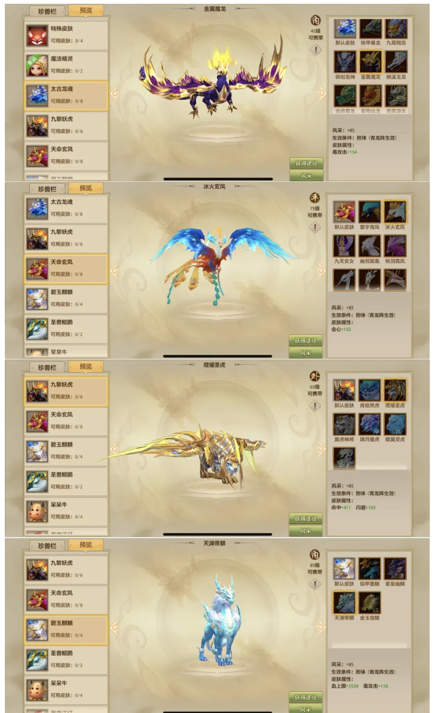Click 获得途径 button on the 金翼魔龙 screen
This screenshot has height=713, width=435.
click(x=306, y=164)
